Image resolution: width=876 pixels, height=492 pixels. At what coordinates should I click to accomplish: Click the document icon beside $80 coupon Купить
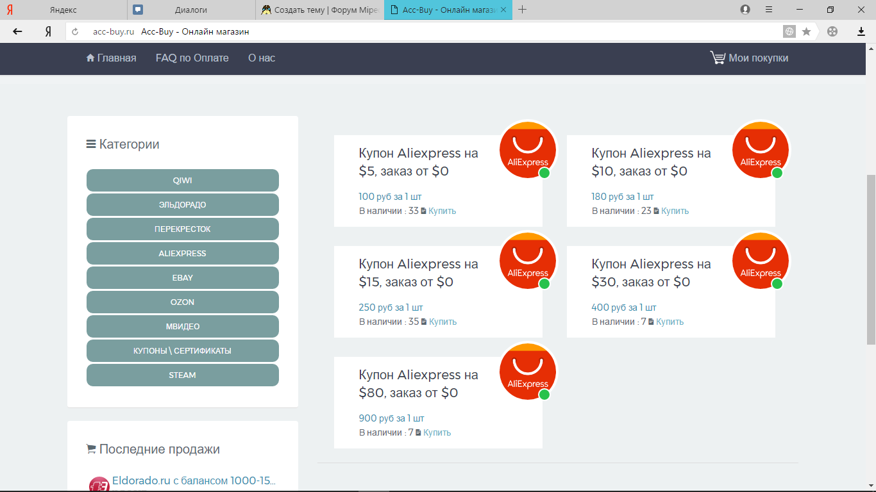coord(418,432)
